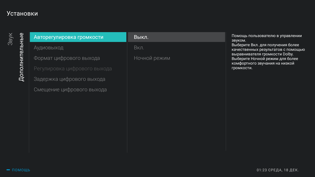Viewport: 315px width, 177px height.
Task: Open the Дополнительные vertical tab
Action: pyautogui.click(x=21, y=57)
